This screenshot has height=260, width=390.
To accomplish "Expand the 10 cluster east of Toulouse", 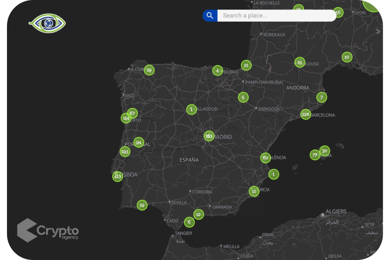I will [347, 57].
